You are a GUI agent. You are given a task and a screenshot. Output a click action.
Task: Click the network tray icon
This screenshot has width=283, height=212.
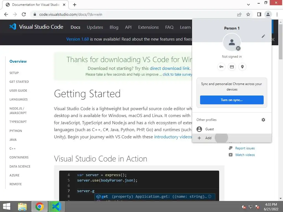[250, 207]
